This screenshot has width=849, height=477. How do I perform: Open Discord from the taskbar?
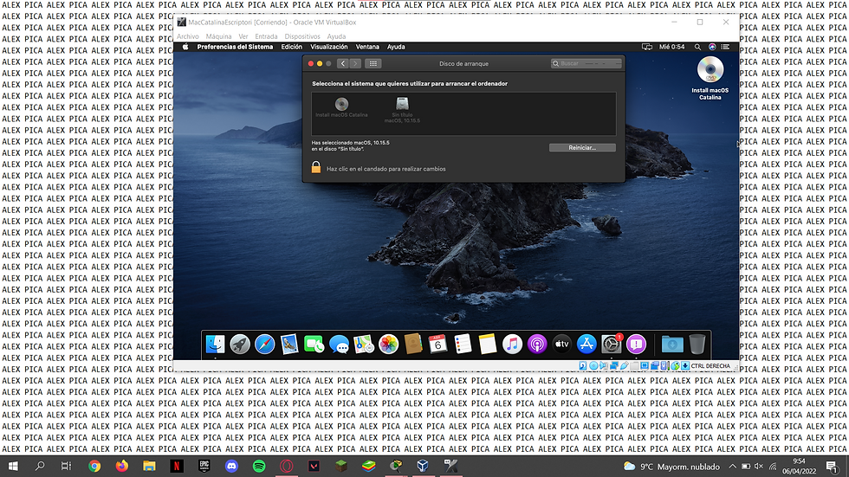click(231, 466)
